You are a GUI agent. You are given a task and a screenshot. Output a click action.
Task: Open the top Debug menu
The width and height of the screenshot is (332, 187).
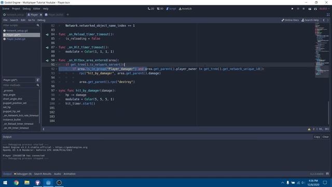pos(26,9)
